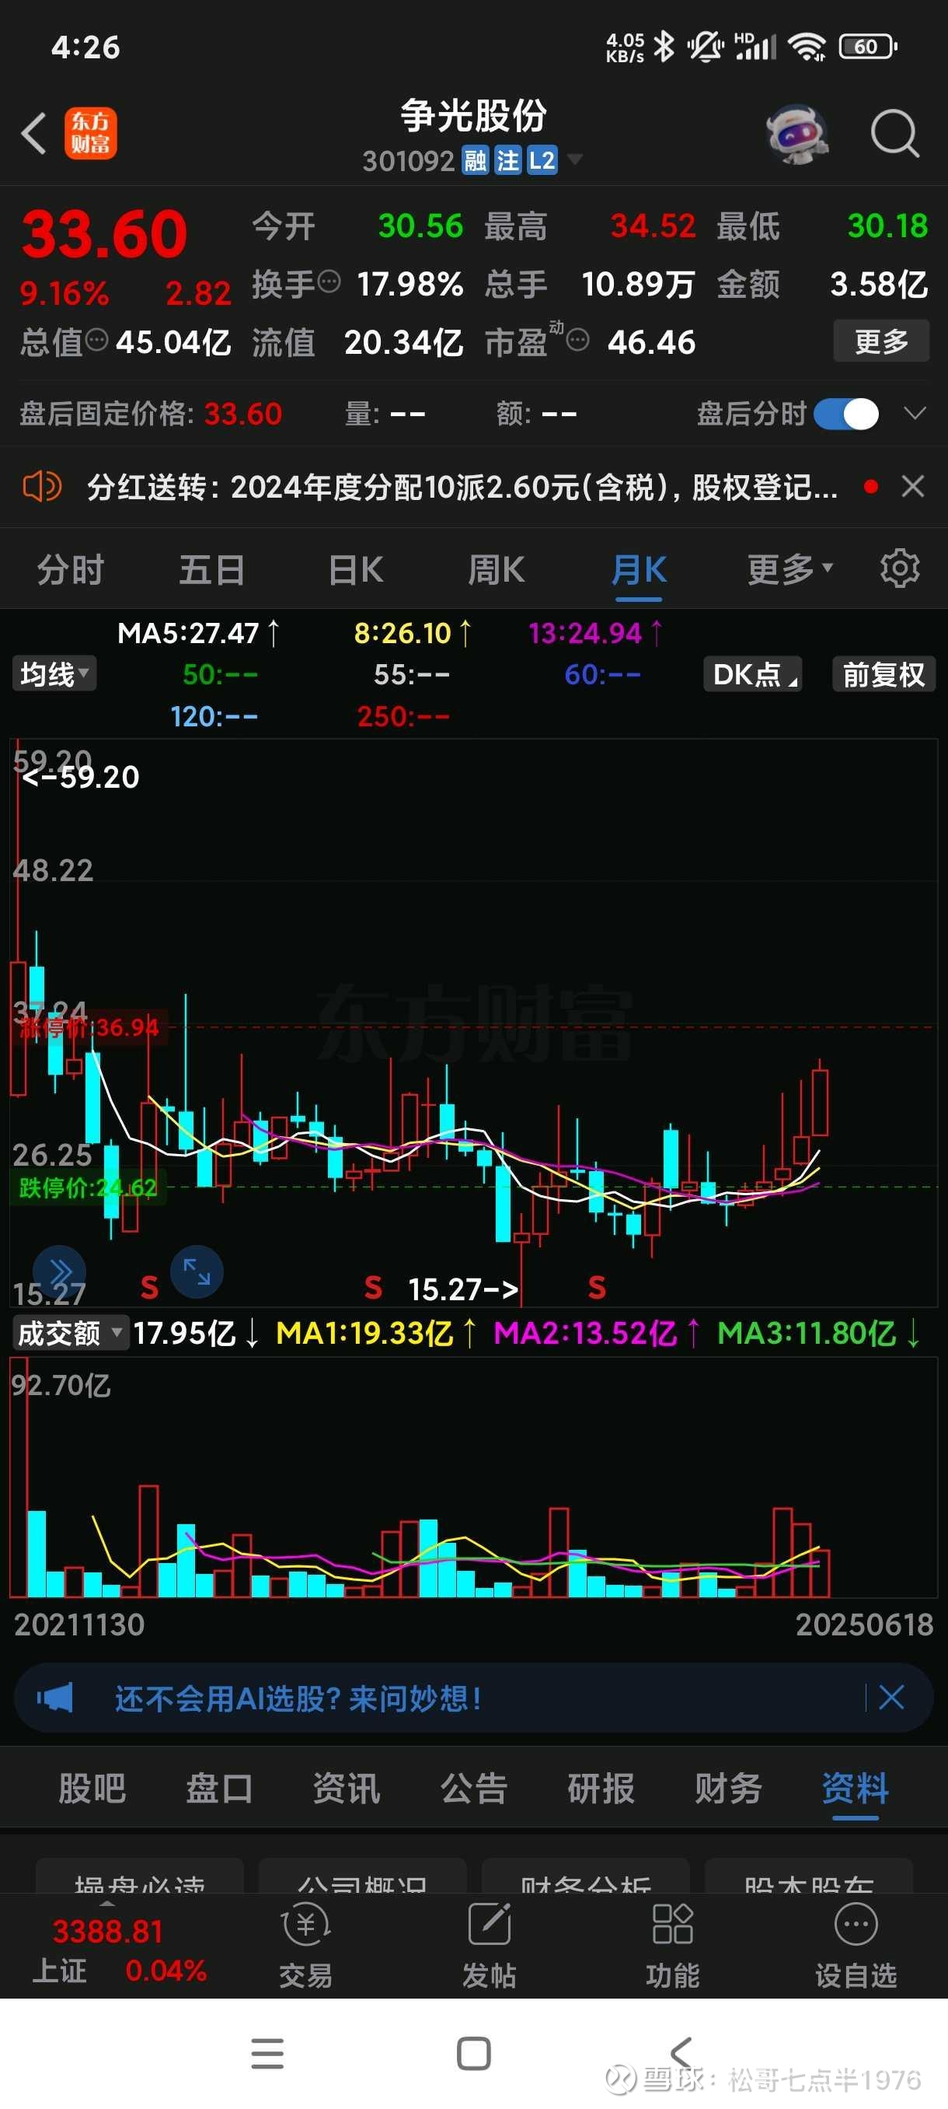This screenshot has height=2109, width=948.
Task: Open the 资讯 news tab
Action: [x=347, y=1788]
